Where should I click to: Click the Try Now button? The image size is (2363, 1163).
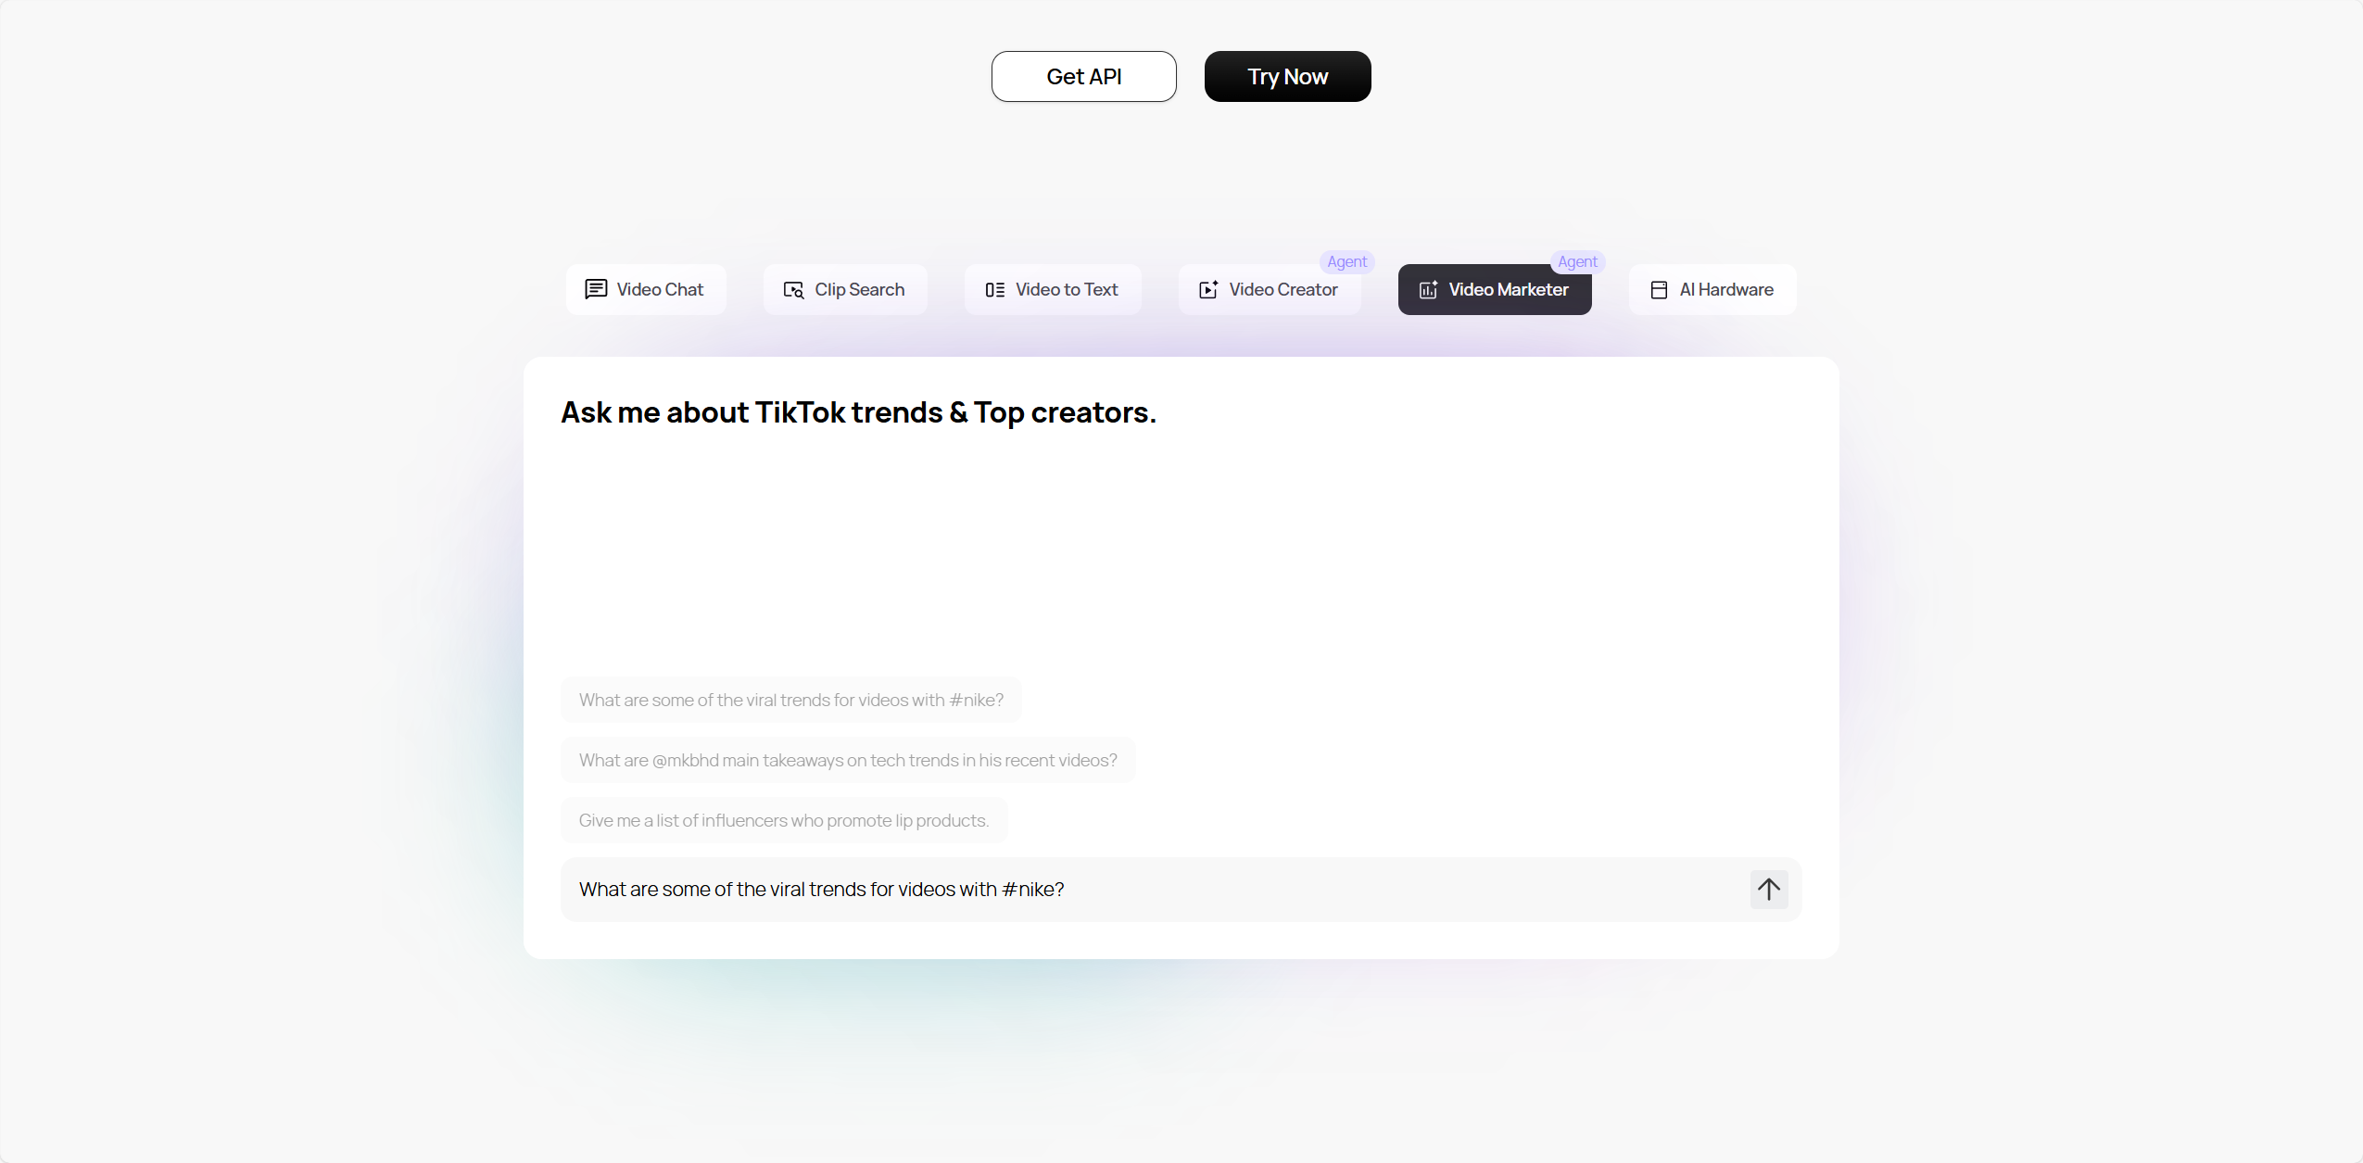coord(1287,77)
